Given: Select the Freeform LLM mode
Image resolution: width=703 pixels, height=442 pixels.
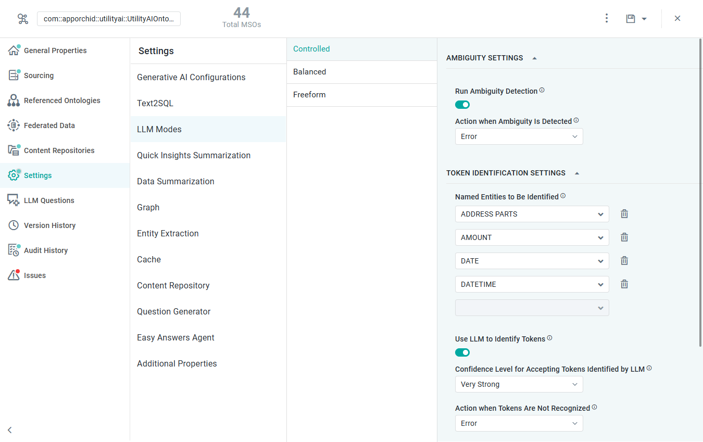Looking at the screenshot, I should click(362, 95).
